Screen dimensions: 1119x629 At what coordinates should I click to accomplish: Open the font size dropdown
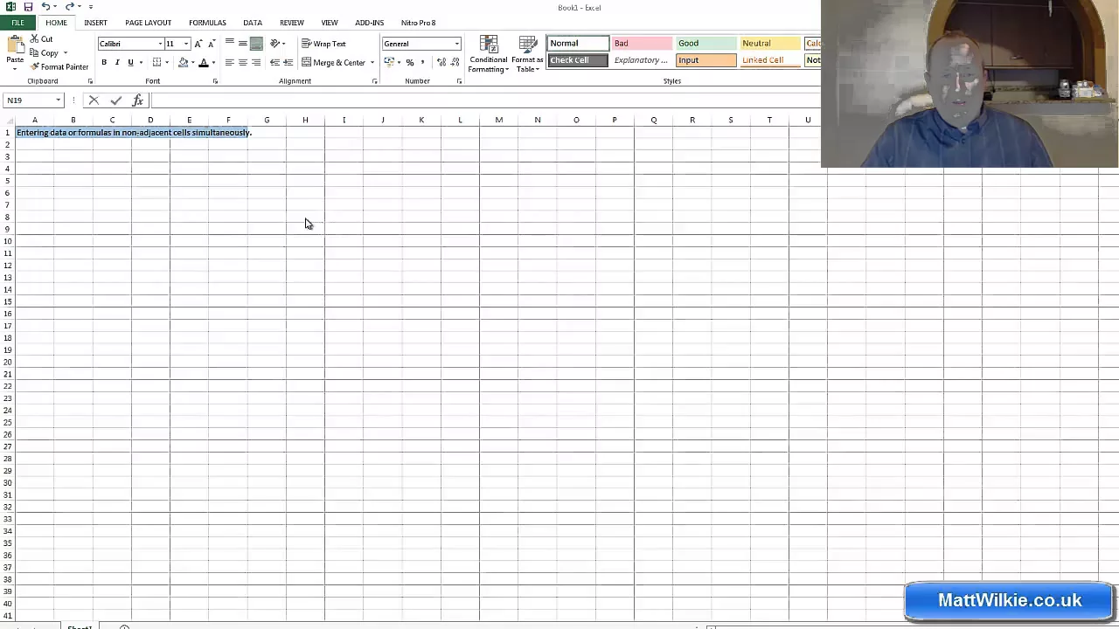point(185,44)
